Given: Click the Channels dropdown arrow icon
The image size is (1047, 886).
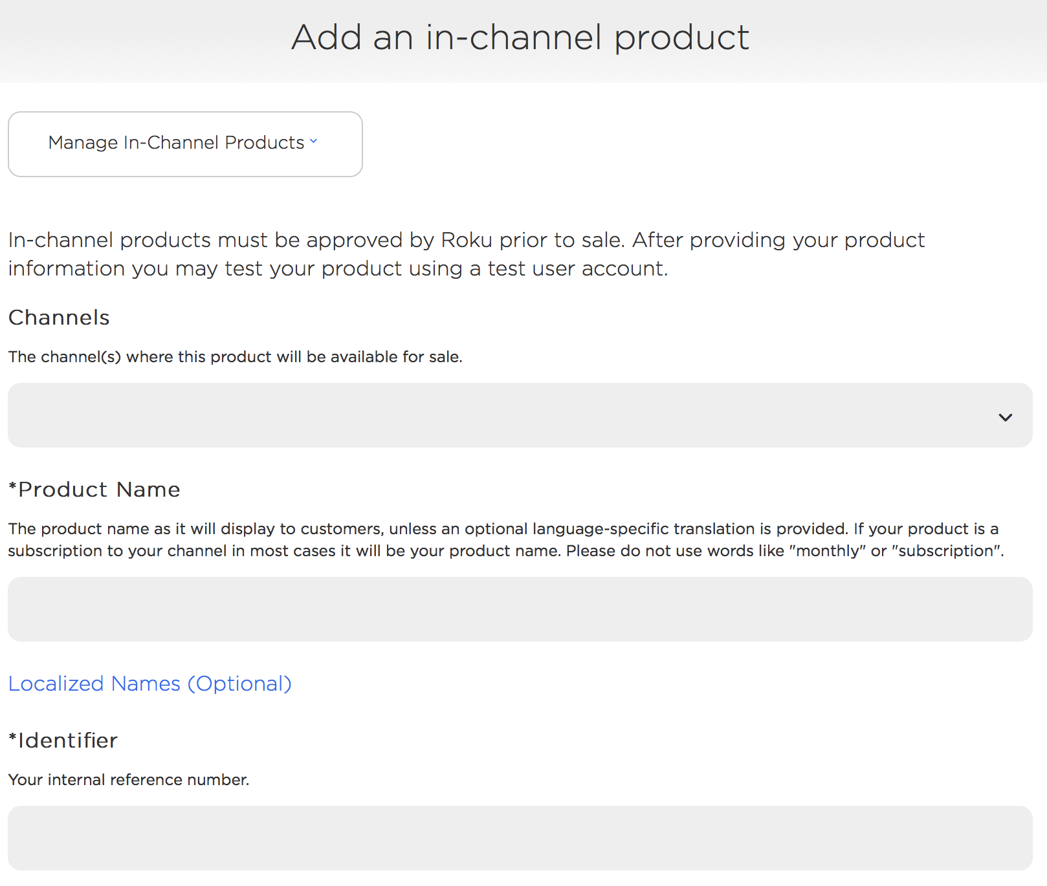Looking at the screenshot, I should click(x=1005, y=417).
